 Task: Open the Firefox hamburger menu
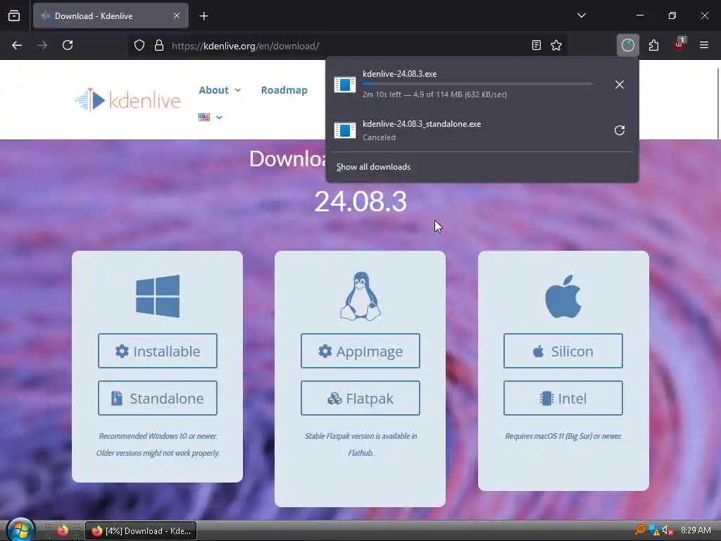(x=704, y=45)
